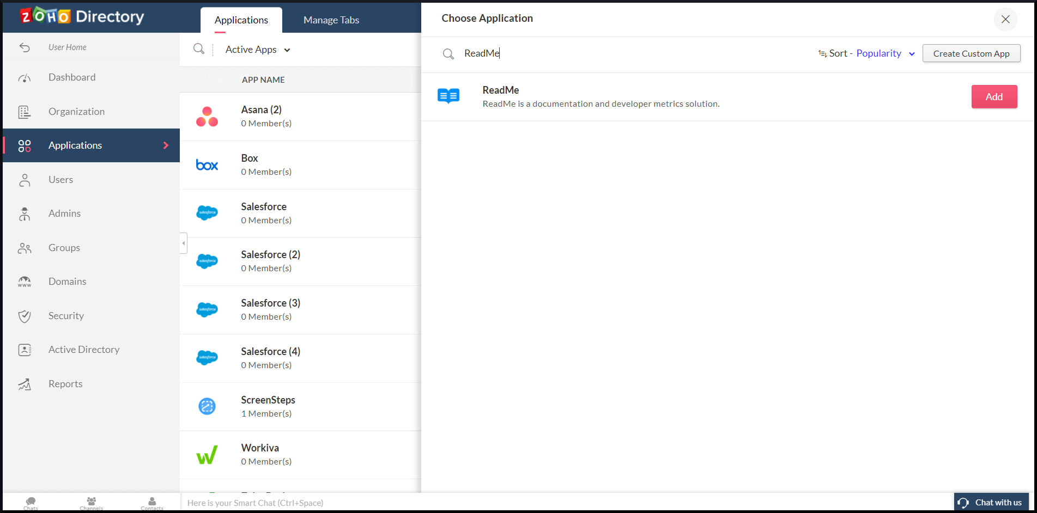Open Chats in bottom bar
The image size is (1037, 513).
click(31, 503)
